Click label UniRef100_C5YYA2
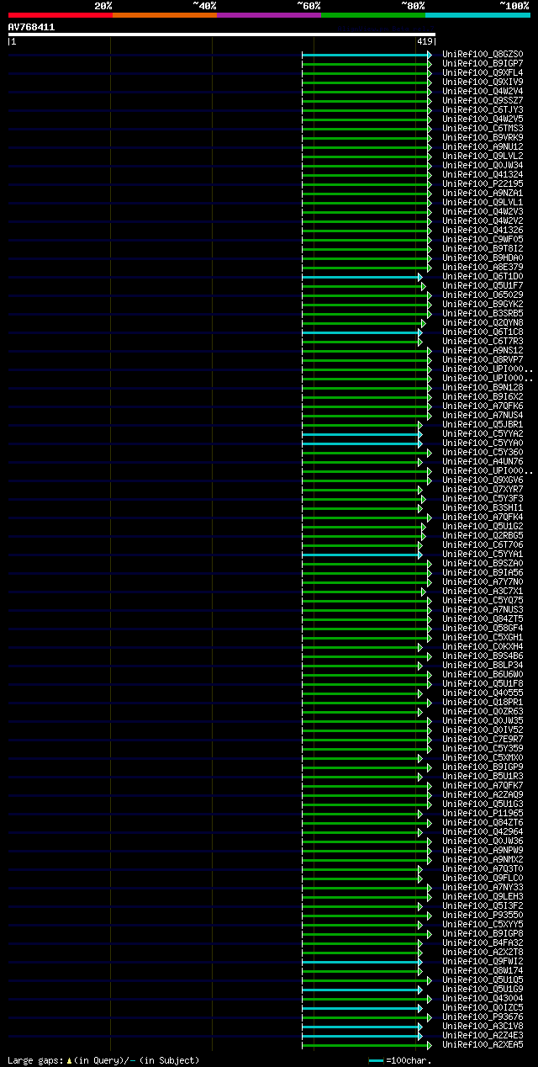 [483, 433]
